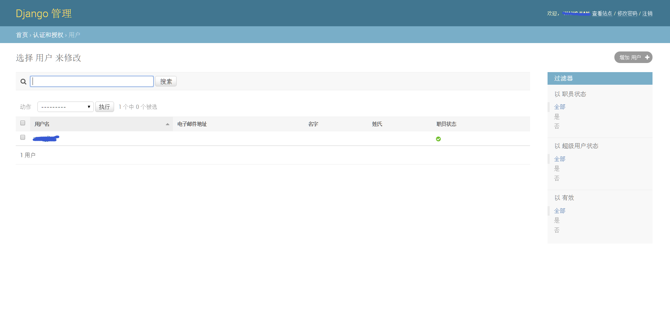Toggle the select-all users checkbox in header
This screenshot has height=321, width=670.
click(23, 123)
